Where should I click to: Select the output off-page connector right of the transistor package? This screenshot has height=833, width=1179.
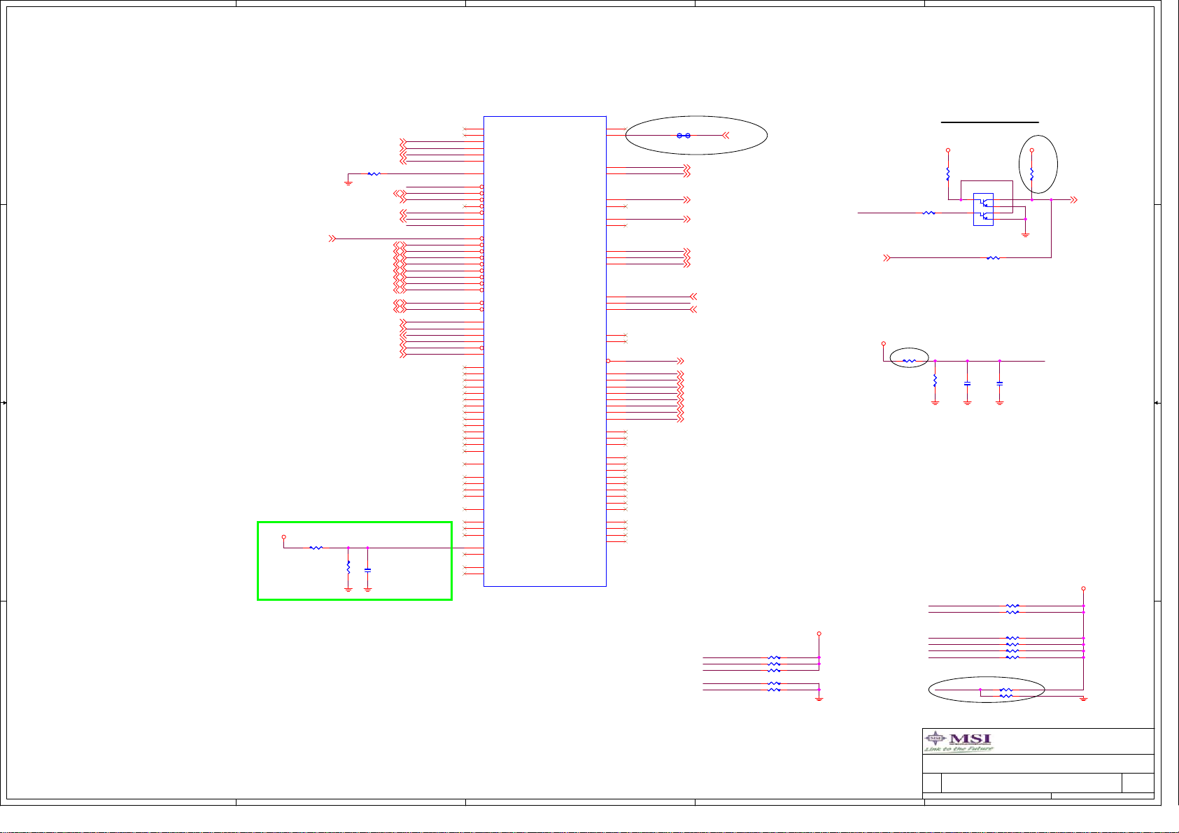(x=1075, y=200)
